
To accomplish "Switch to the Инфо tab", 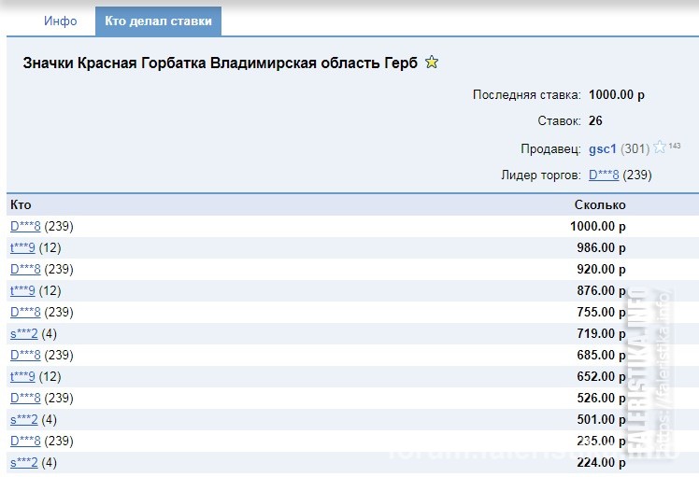I will tap(60, 21).
